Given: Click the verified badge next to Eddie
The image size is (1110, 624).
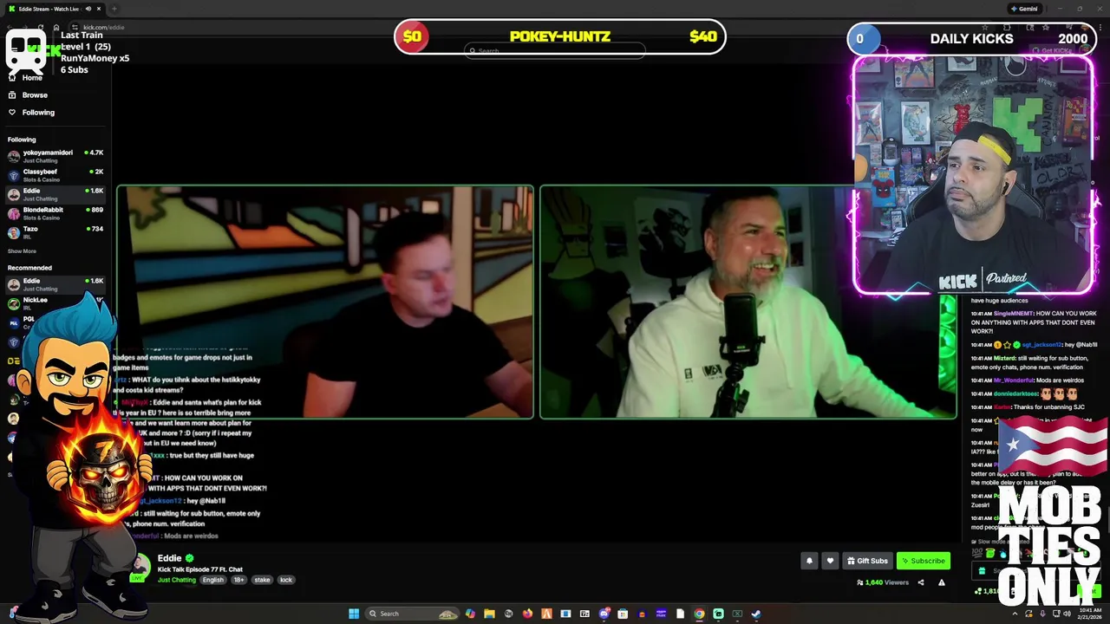Looking at the screenshot, I should pyautogui.click(x=189, y=559).
